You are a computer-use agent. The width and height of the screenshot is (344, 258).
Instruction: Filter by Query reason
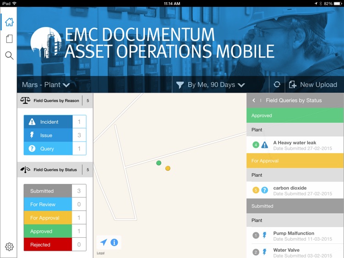click(x=55, y=148)
